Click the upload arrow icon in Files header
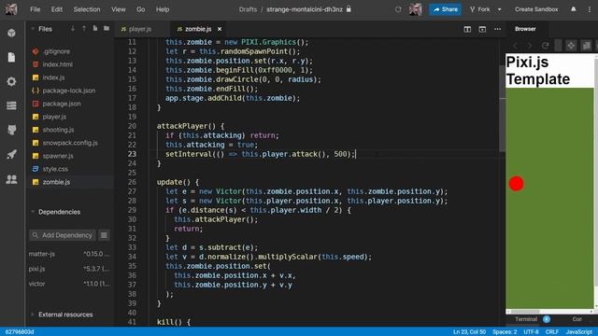Viewport: 598px width, 336px height. click(84, 29)
